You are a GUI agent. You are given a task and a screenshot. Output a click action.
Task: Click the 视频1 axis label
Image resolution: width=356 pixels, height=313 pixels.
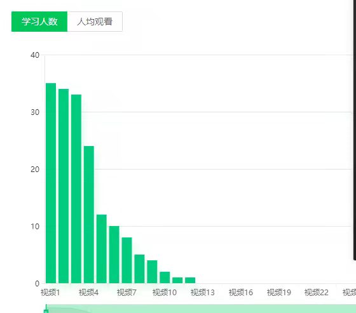(x=50, y=292)
